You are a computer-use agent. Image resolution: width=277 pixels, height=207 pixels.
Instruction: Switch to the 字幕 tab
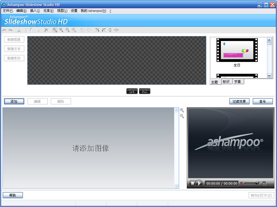(x=238, y=81)
